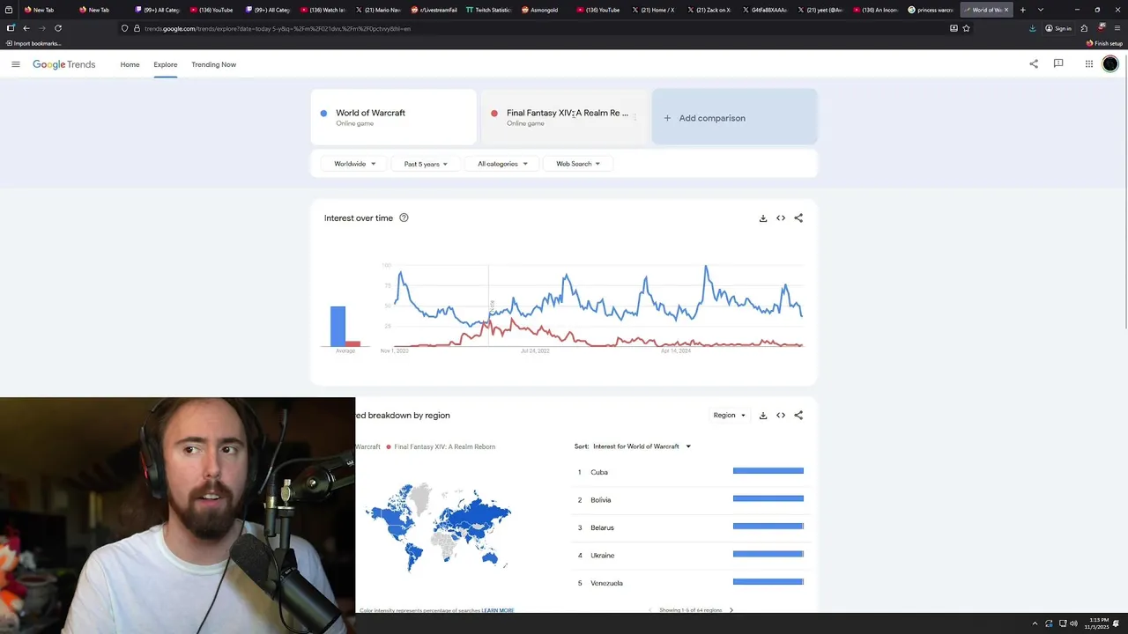Bookmark this page with star icon
Viewport: 1128px width, 634px height.
click(966, 28)
